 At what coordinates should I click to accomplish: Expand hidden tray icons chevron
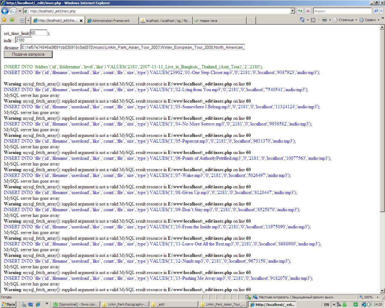[x=334, y=304]
